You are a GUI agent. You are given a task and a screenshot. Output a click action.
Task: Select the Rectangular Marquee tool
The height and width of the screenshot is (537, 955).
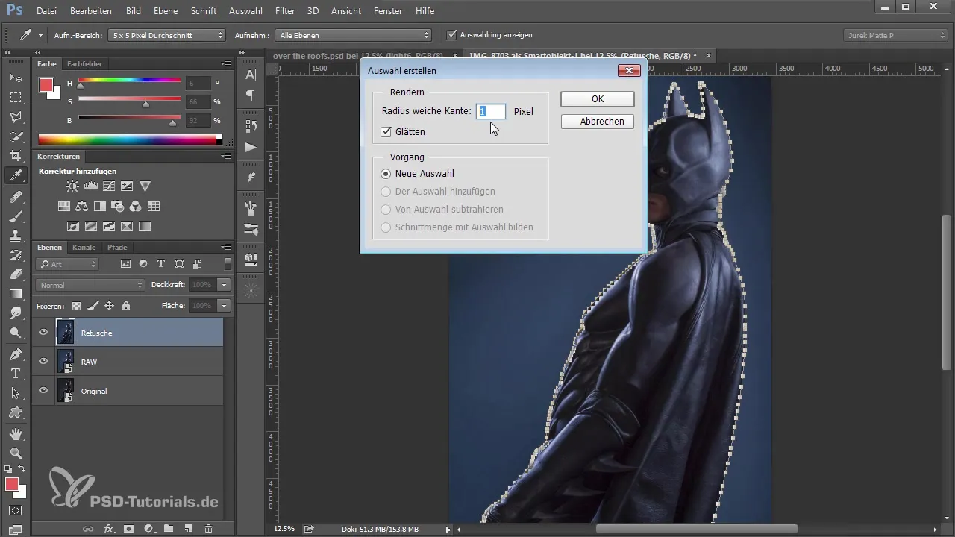[x=15, y=98]
